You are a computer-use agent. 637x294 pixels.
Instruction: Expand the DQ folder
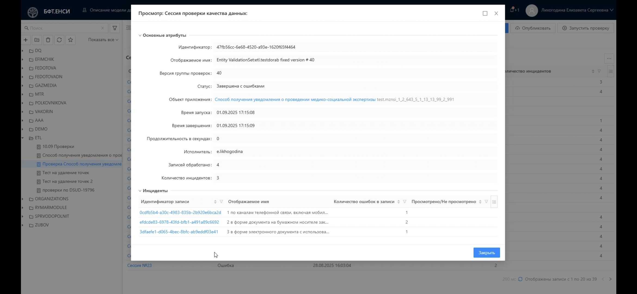pos(23,51)
